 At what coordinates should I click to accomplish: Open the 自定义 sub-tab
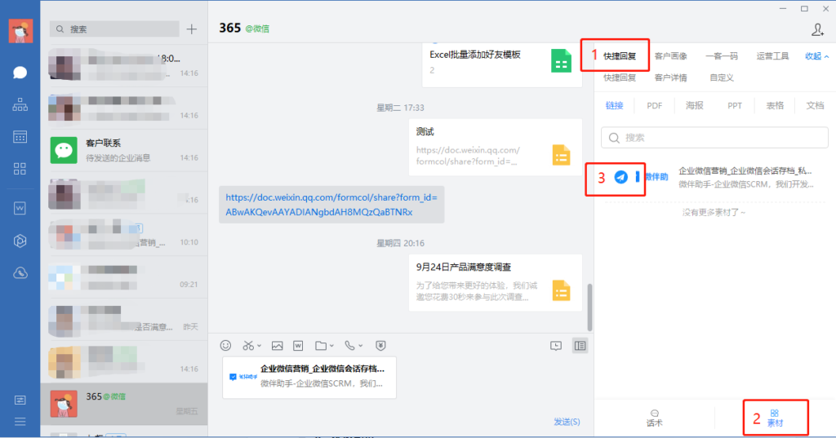pyautogui.click(x=722, y=77)
